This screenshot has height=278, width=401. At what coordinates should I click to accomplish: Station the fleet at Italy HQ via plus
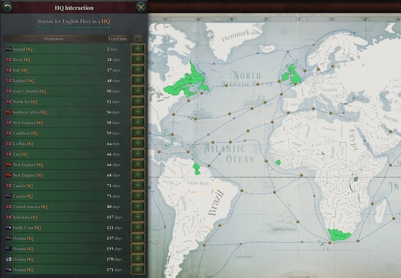click(x=137, y=70)
